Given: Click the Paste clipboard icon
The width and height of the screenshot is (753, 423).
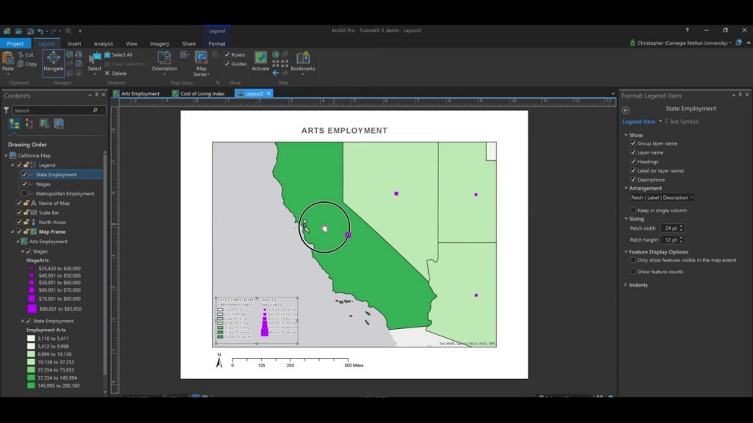Looking at the screenshot, I should pos(8,59).
